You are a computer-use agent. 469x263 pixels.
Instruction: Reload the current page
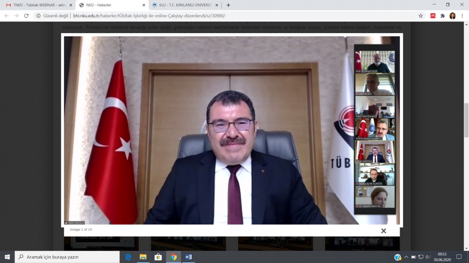[26, 16]
